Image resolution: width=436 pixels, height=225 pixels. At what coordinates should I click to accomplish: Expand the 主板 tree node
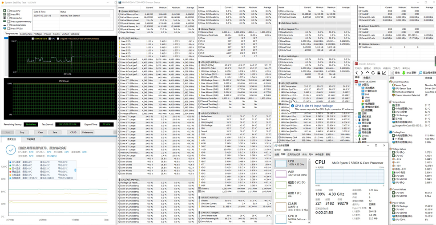(x=356, y=114)
